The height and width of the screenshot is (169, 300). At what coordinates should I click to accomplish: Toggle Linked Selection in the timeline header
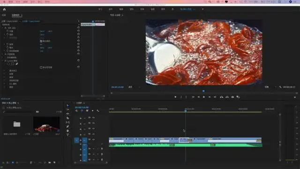click(87, 111)
